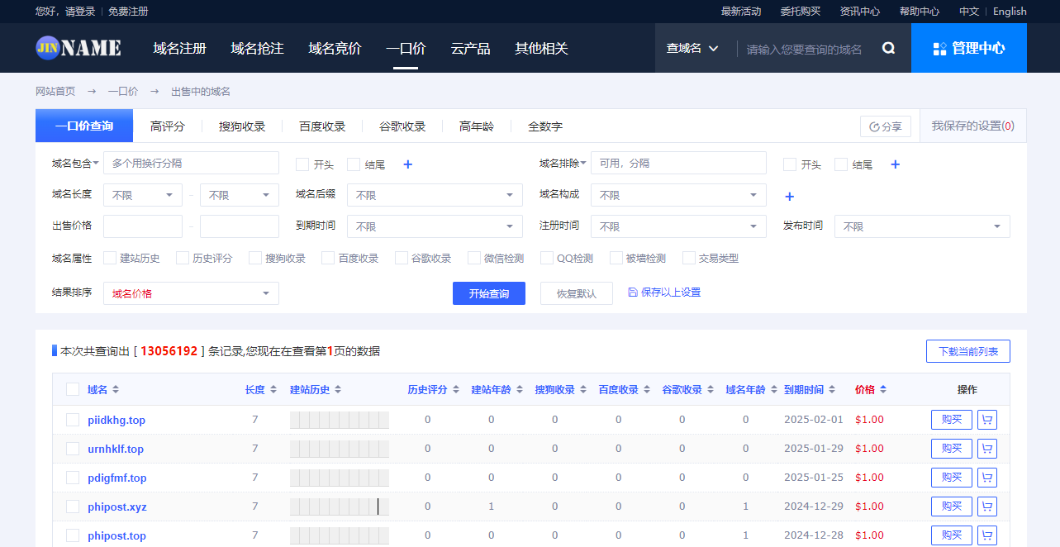Open 域名竞价 nav menu
The image size is (1060, 547).
click(x=335, y=49)
